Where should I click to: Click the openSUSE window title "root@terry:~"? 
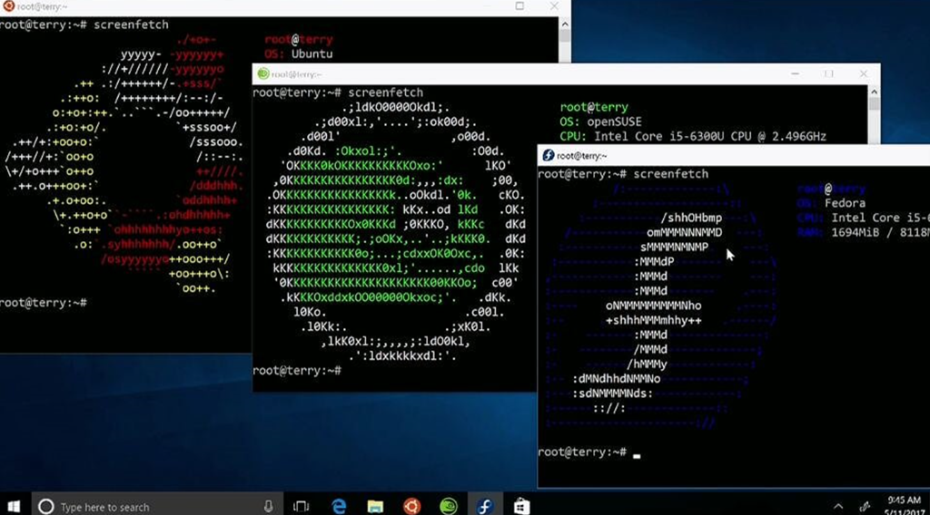tap(297, 74)
